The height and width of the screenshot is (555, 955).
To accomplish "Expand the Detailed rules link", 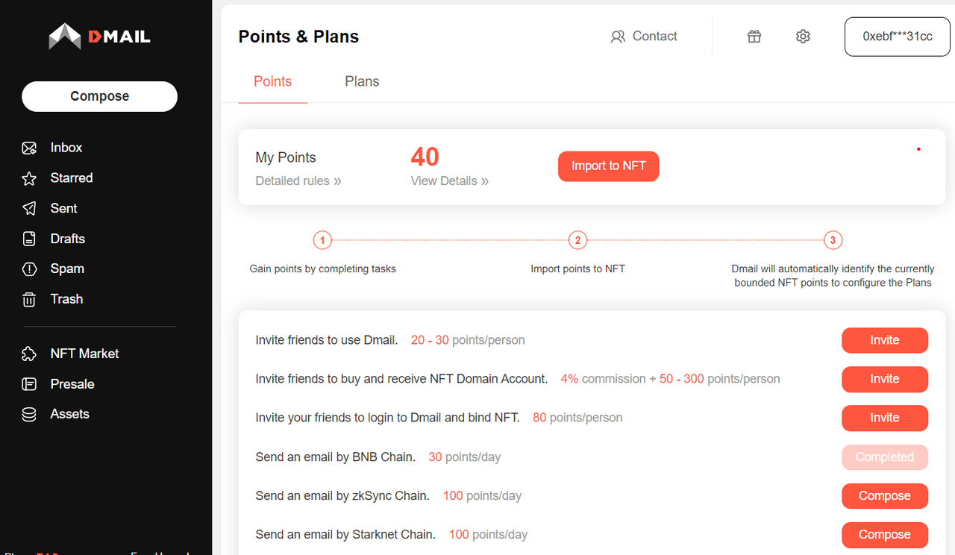I will point(298,181).
